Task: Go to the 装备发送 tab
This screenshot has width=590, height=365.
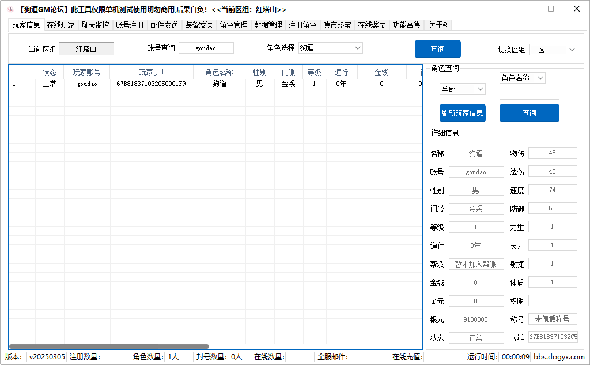Action: 199,25
